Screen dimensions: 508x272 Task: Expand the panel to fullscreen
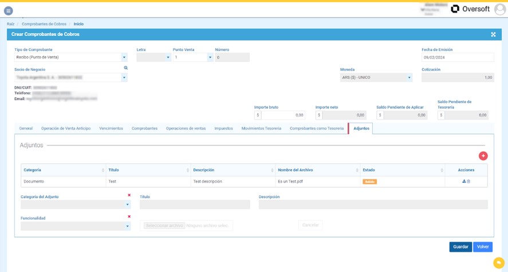pyautogui.click(x=493, y=34)
